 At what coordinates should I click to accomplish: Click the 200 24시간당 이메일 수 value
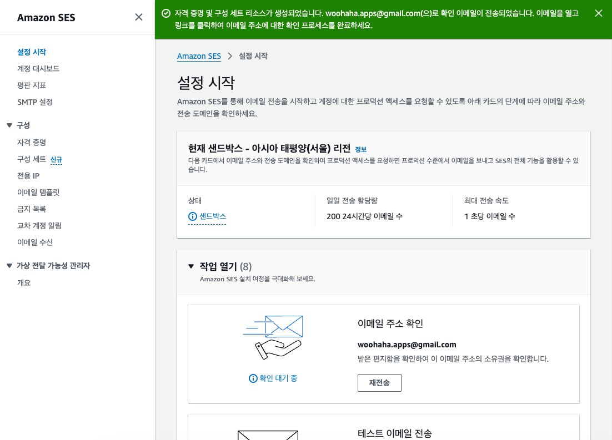coord(364,216)
